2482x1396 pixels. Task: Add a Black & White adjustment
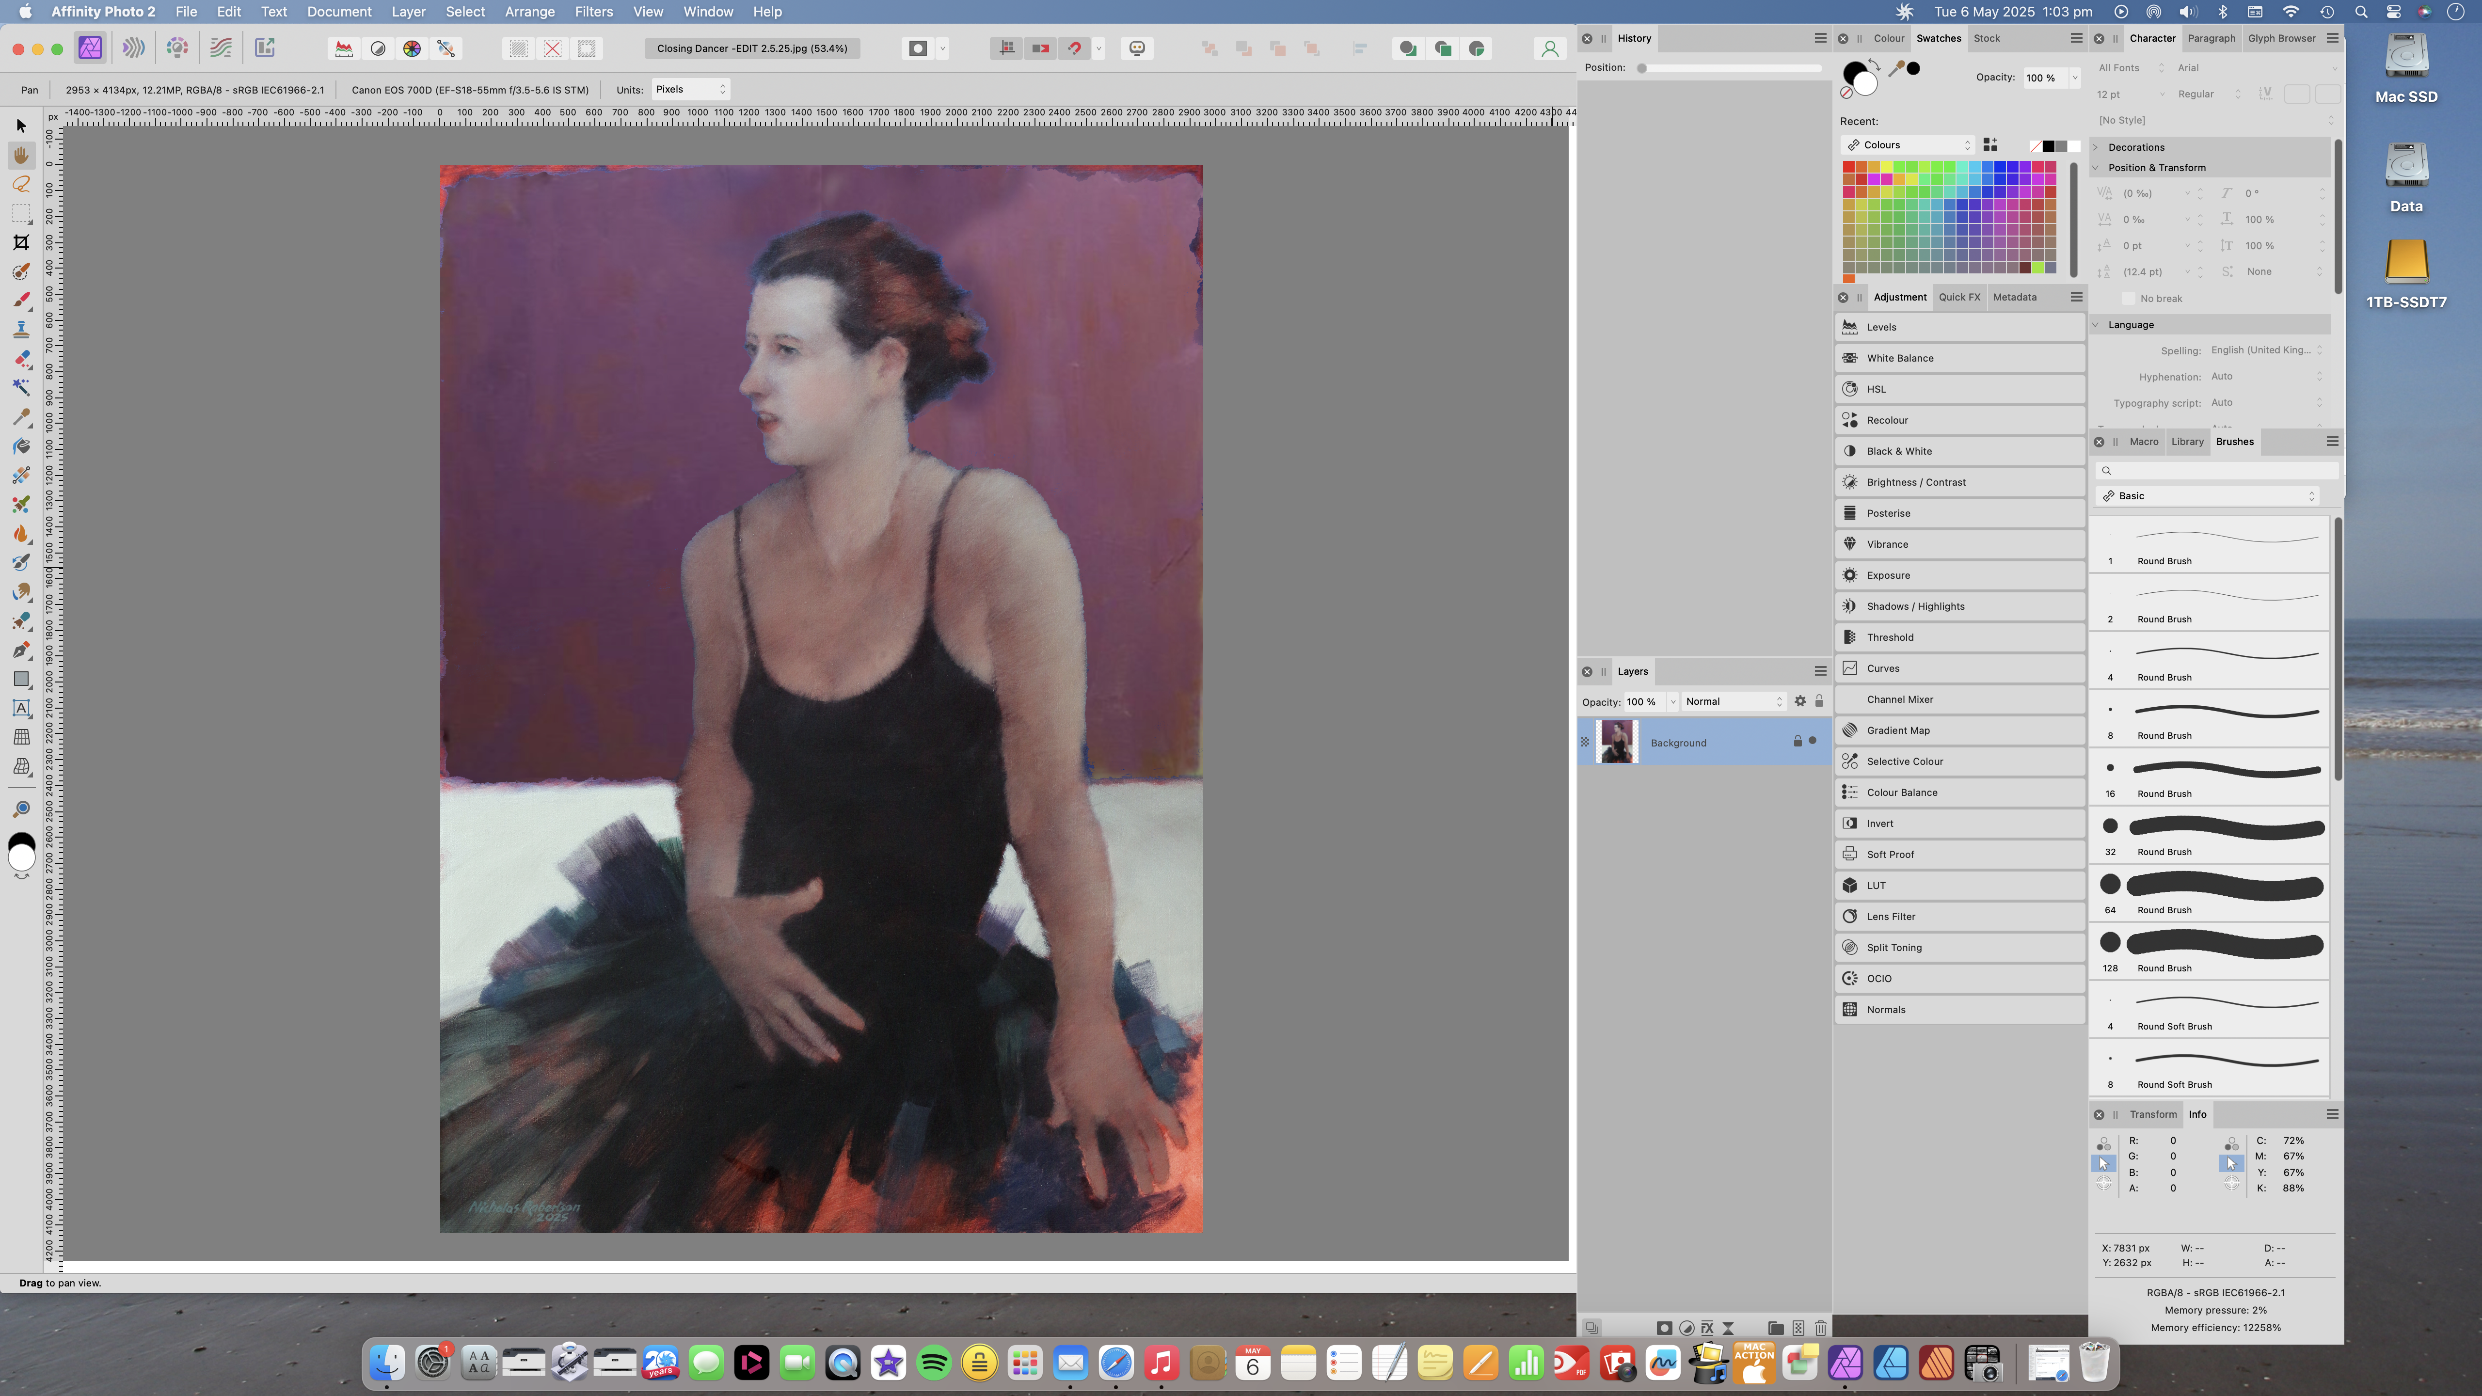click(x=1960, y=451)
